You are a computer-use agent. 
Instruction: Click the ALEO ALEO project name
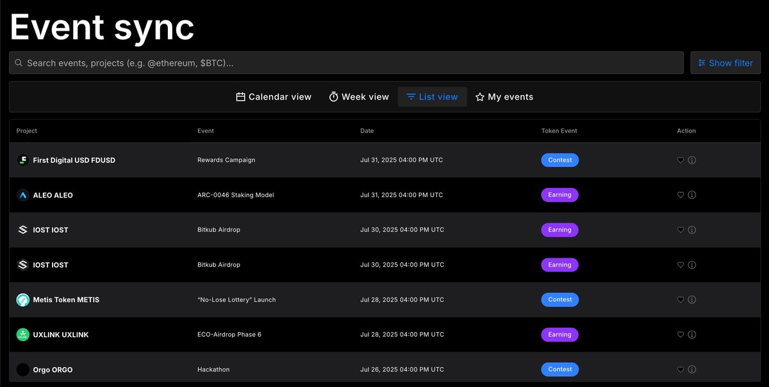click(x=53, y=195)
